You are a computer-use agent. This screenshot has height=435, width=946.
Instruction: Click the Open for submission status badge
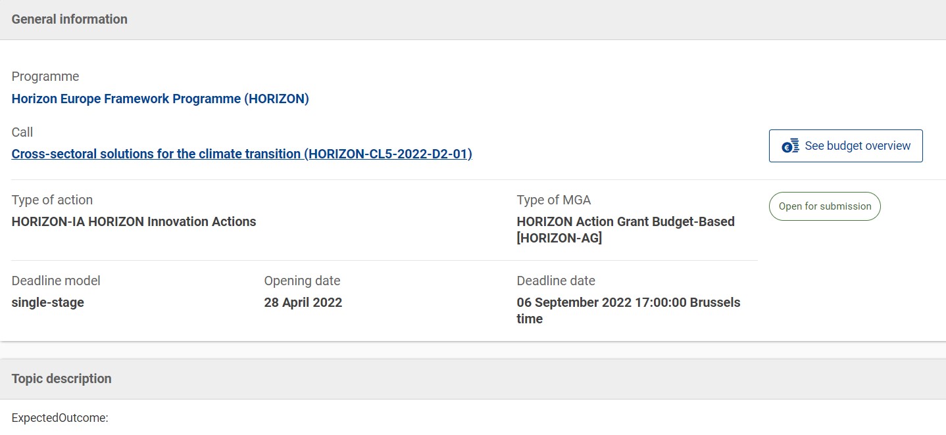click(x=824, y=206)
